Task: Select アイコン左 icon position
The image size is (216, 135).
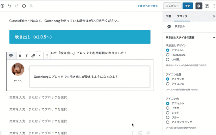Action: pos(167,79)
